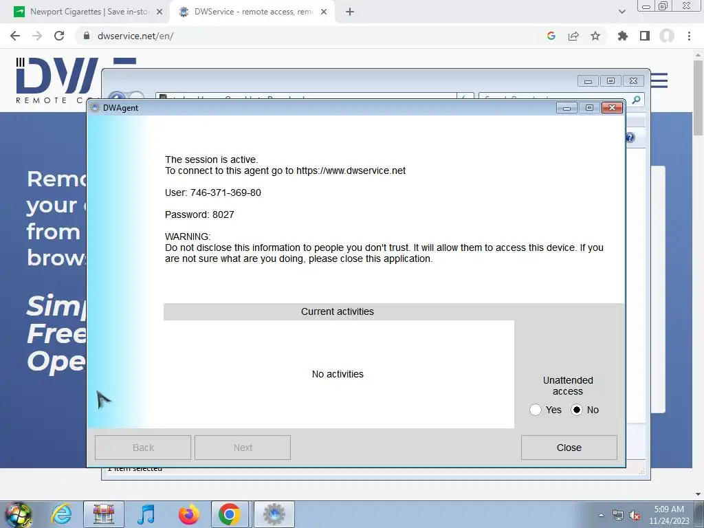Select the DWService browser tab
Viewport: 704px width, 528px height.
point(253,12)
